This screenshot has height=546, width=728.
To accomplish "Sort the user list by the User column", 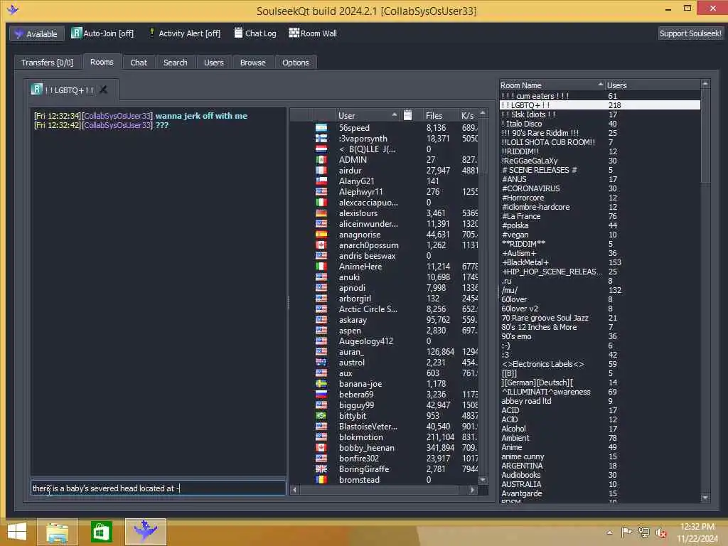I will [x=368, y=115].
